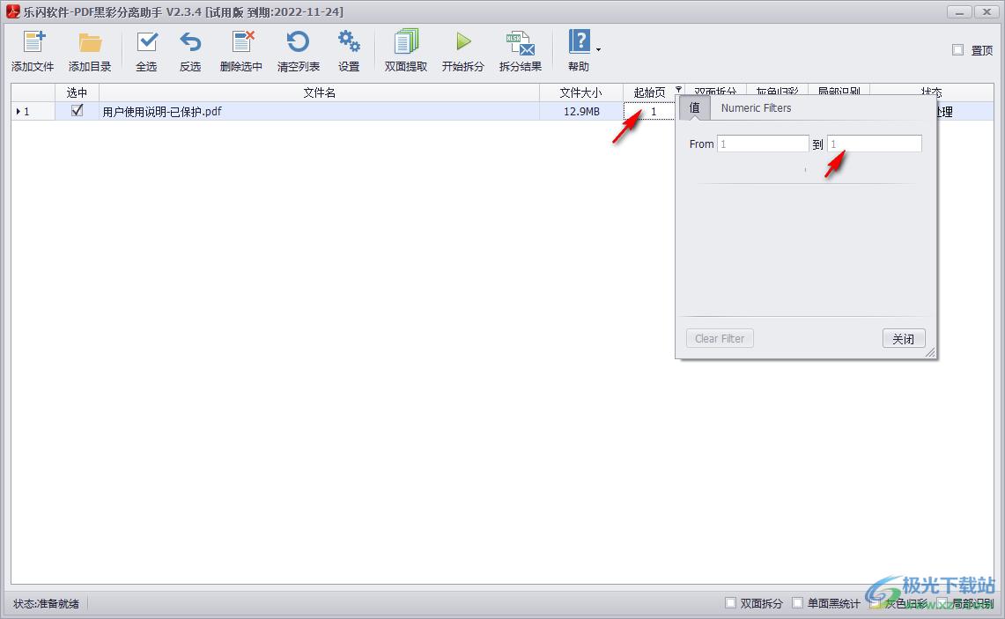
Task: Click the 反选 invert selection icon
Action: 190,42
